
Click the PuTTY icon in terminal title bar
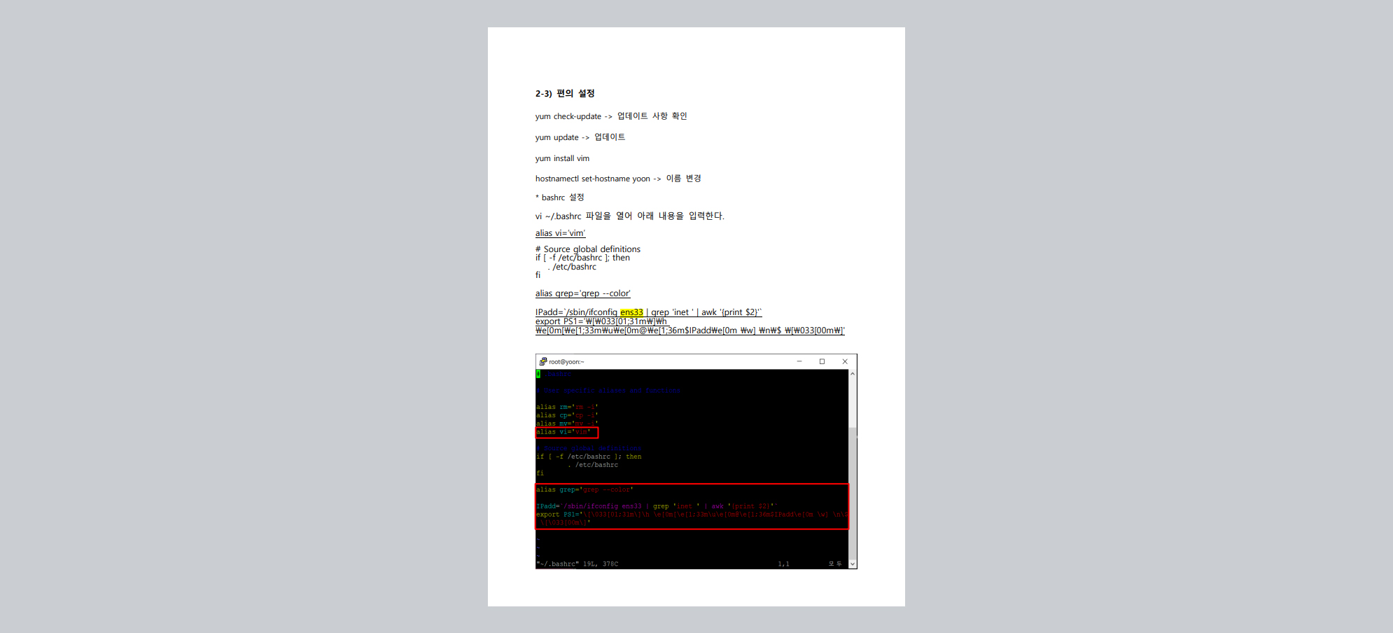coord(542,361)
